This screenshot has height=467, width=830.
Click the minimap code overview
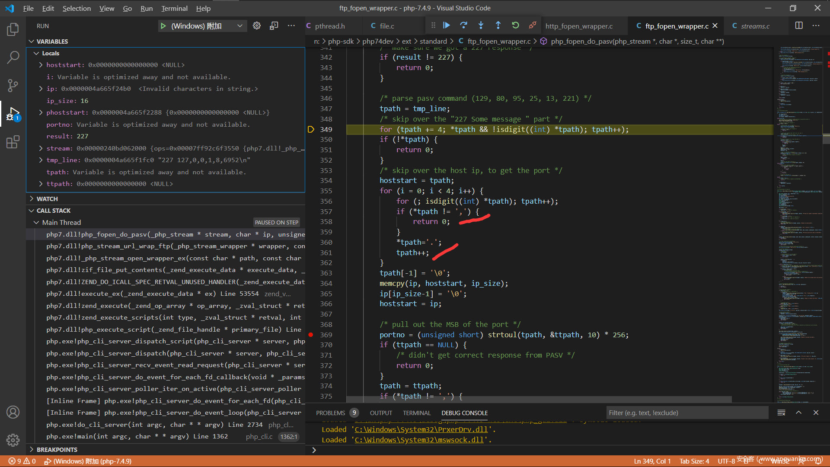tap(800, 216)
